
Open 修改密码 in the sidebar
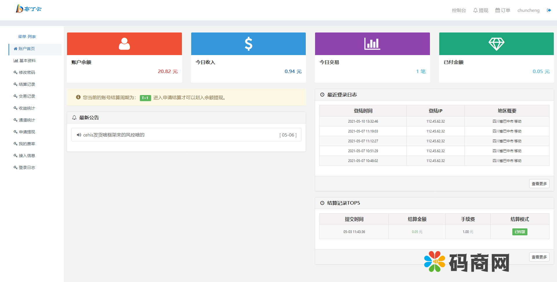[27, 72]
